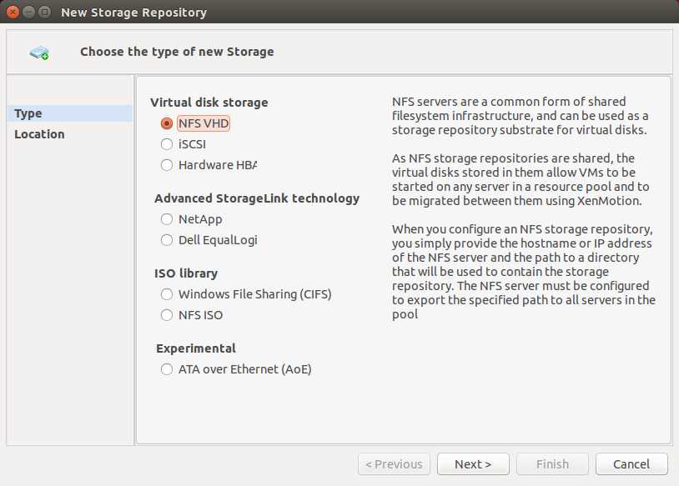Enable ATA over Ethernet (AoE) option

[167, 369]
